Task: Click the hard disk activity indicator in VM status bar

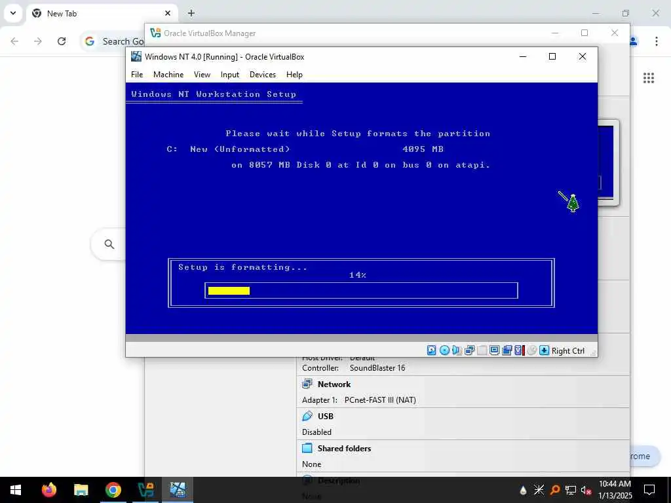Action: pos(431,350)
